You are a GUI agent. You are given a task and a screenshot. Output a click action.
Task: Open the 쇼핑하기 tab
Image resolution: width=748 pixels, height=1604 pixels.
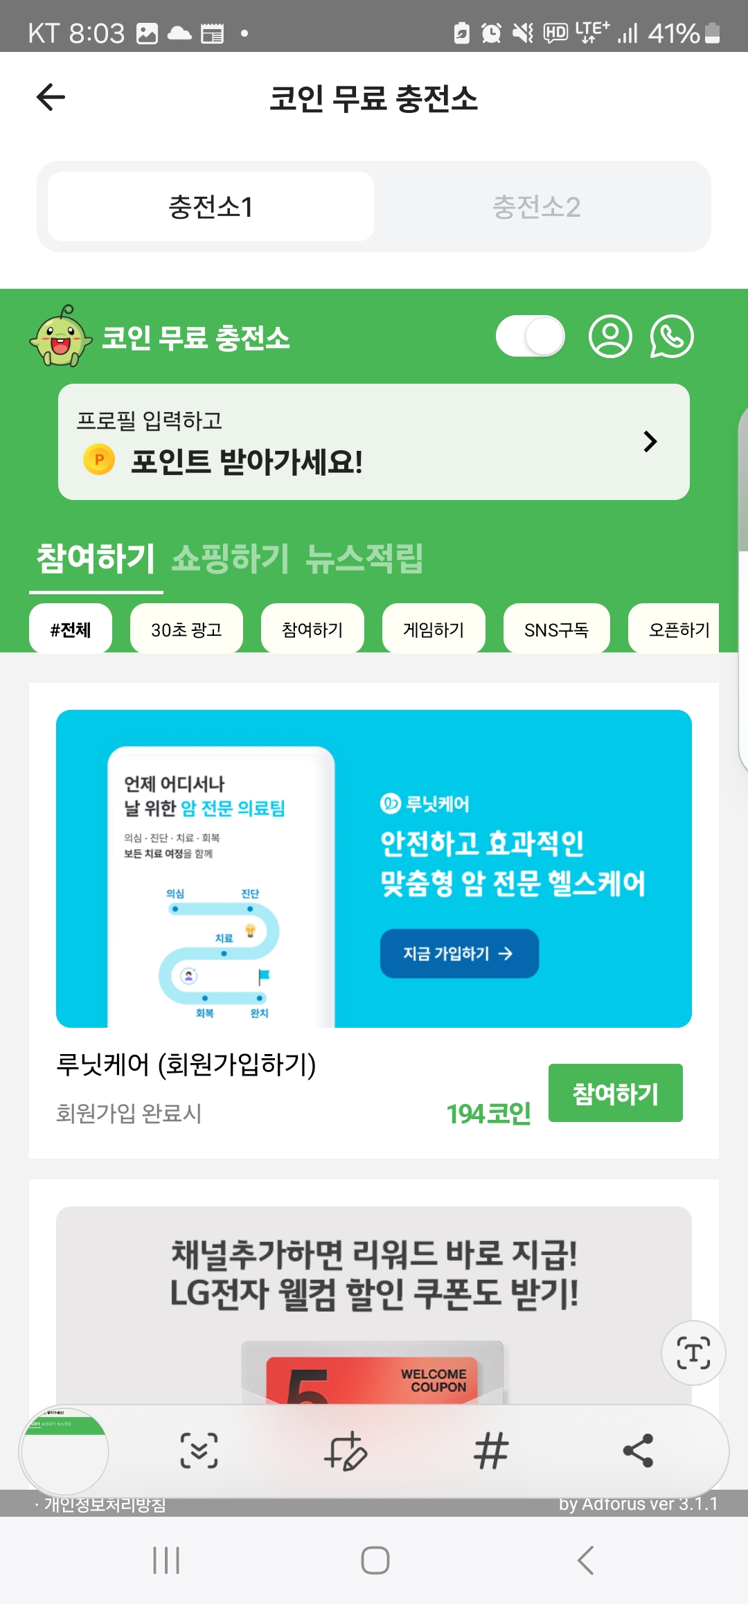[x=230, y=558]
